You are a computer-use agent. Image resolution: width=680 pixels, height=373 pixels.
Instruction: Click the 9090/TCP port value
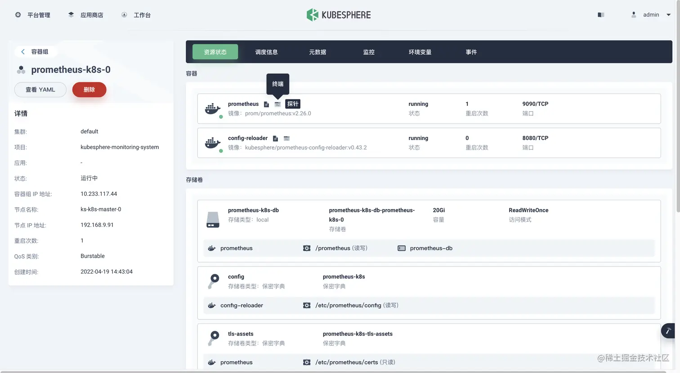pos(535,104)
